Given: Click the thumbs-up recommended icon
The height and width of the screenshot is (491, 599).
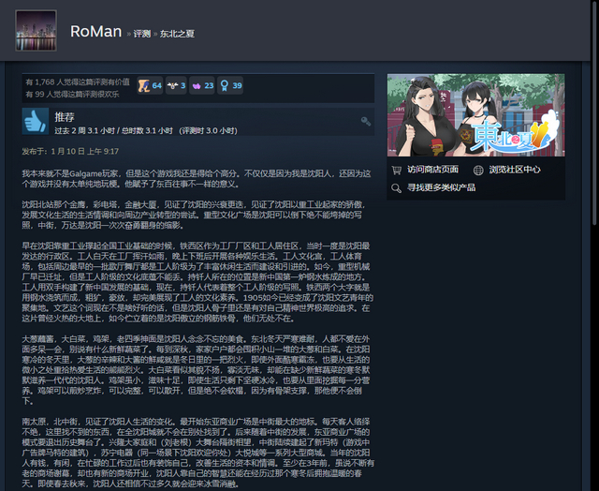Looking at the screenshot, I should 36,121.
